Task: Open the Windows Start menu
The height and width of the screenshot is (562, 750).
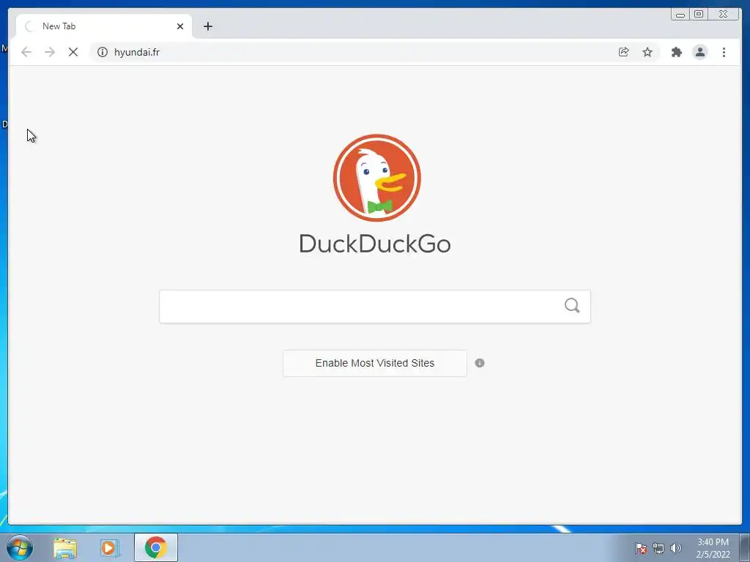Action: point(20,547)
